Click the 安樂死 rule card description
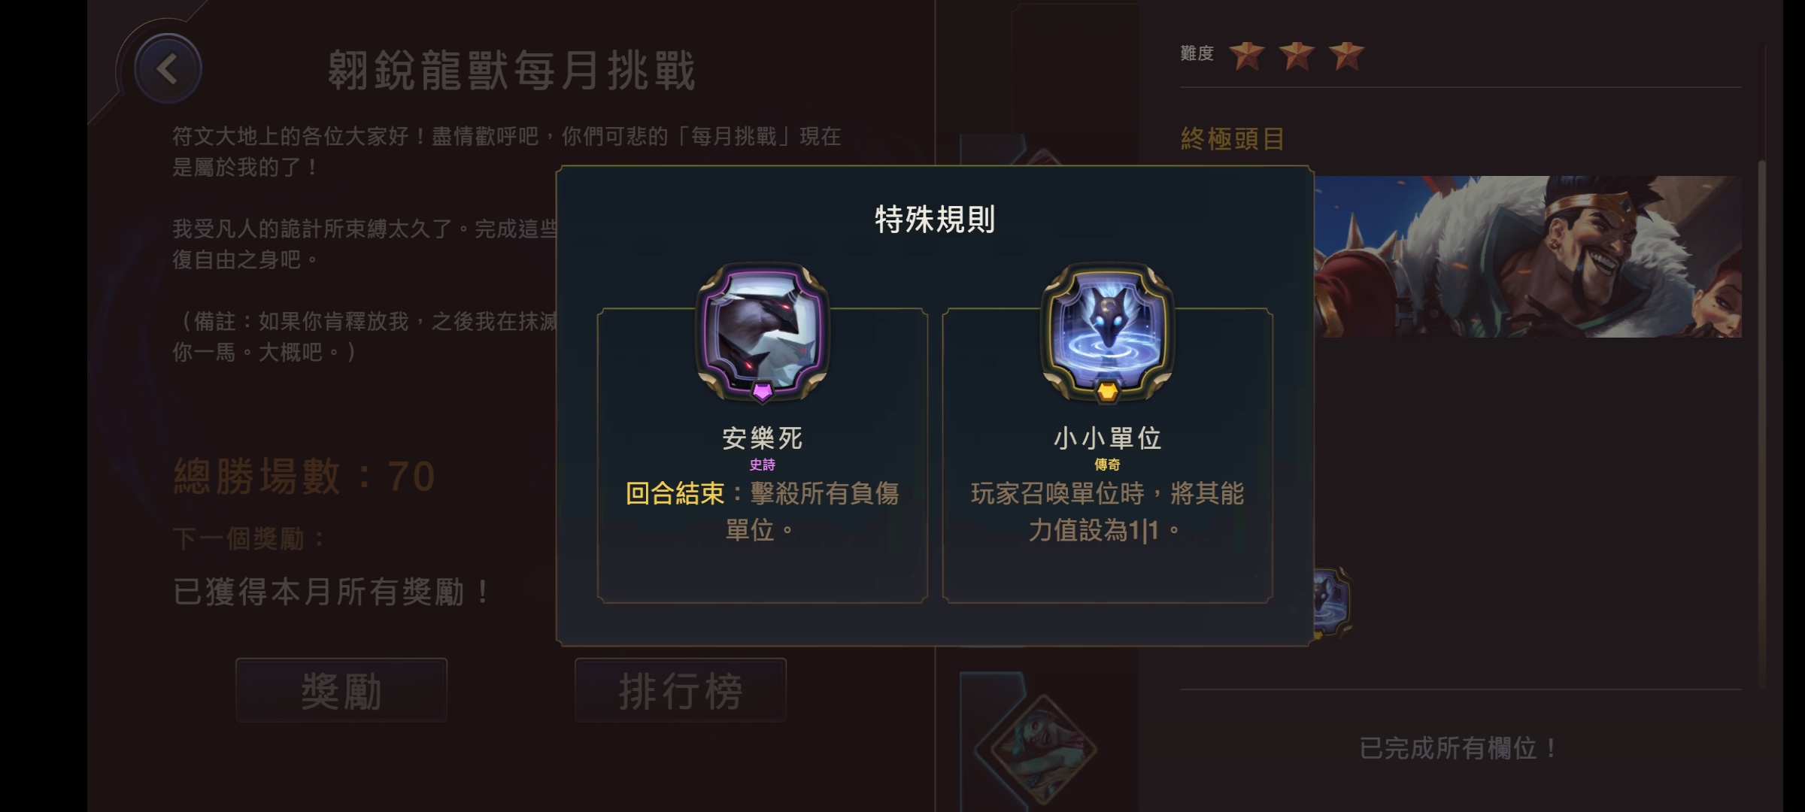The height and width of the screenshot is (812, 1805). tap(762, 512)
